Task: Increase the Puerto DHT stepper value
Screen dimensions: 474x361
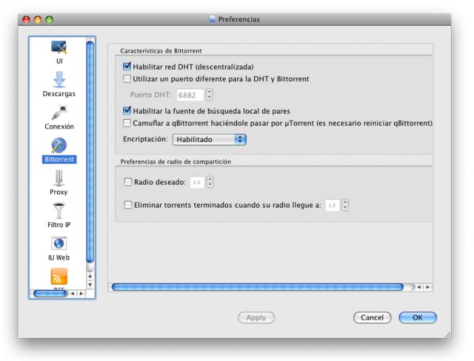Action: point(209,91)
